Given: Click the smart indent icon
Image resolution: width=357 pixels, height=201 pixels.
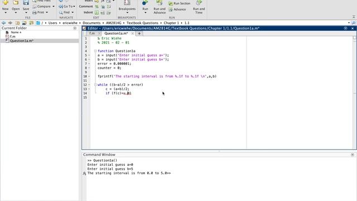Looking at the screenshot, I should tap(97, 12).
